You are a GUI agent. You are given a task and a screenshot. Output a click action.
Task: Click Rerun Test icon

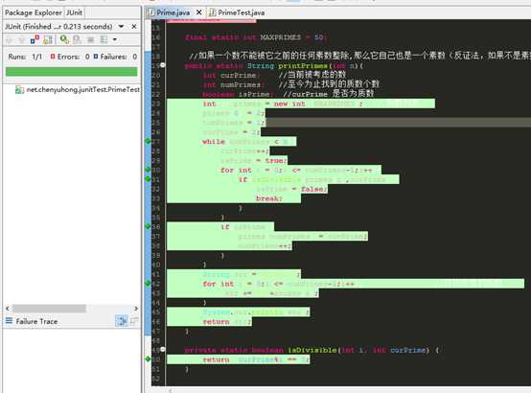(x=64, y=39)
